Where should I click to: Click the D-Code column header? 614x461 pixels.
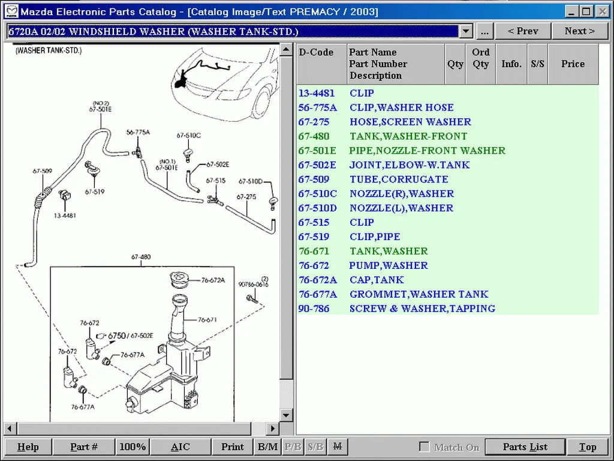[321, 64]
